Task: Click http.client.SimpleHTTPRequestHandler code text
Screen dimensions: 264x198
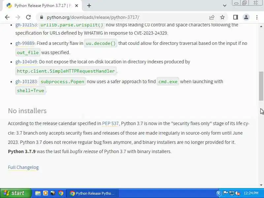Action: 66,71
